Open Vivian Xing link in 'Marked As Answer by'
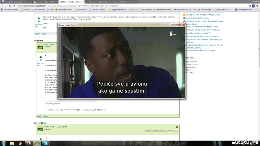Viewport: 260px width, 146px height. coord(68,110)
